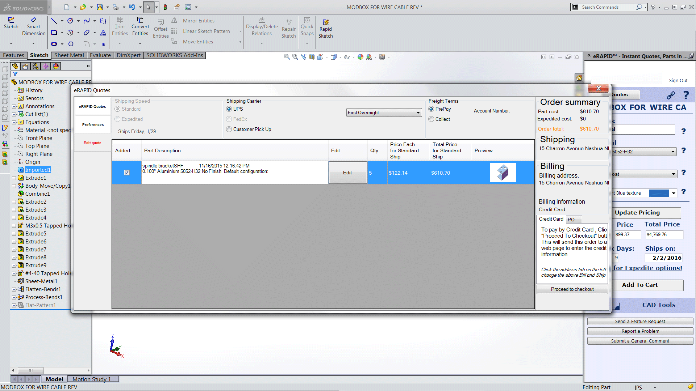Select the Imported1 tree item
The image size is (696, 391).
click(x=38, y=170)
